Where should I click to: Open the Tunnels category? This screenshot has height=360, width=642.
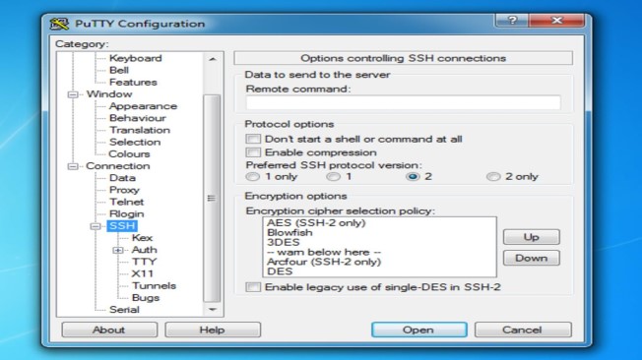pyautogui.click(x=154, y=285)
